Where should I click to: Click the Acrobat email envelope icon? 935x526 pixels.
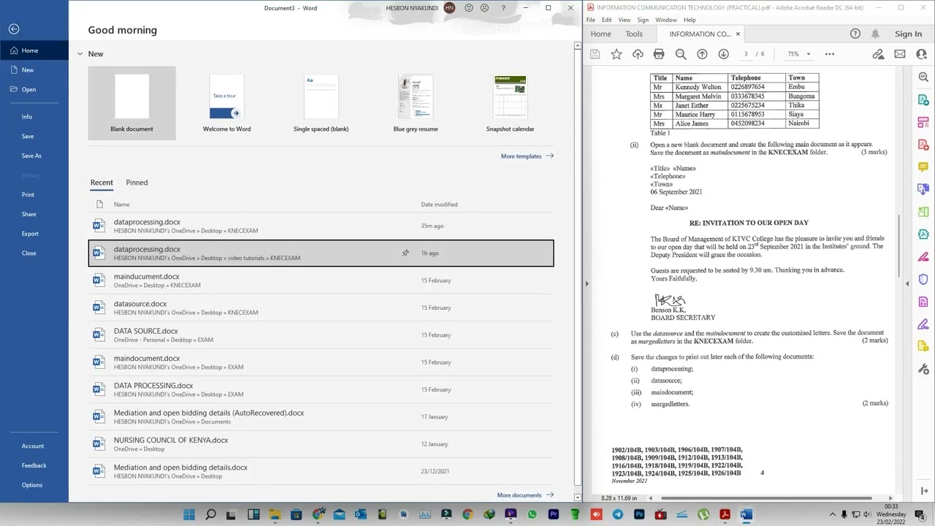click(900, 54)
